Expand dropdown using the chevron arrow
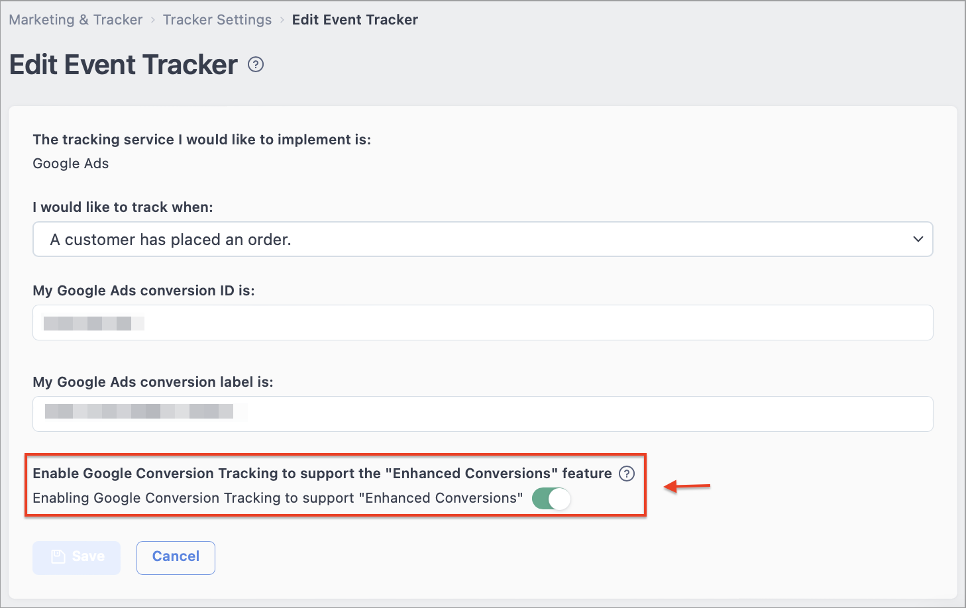The width and height of the screenshot is (966, 608). click(x=918, y=239)
